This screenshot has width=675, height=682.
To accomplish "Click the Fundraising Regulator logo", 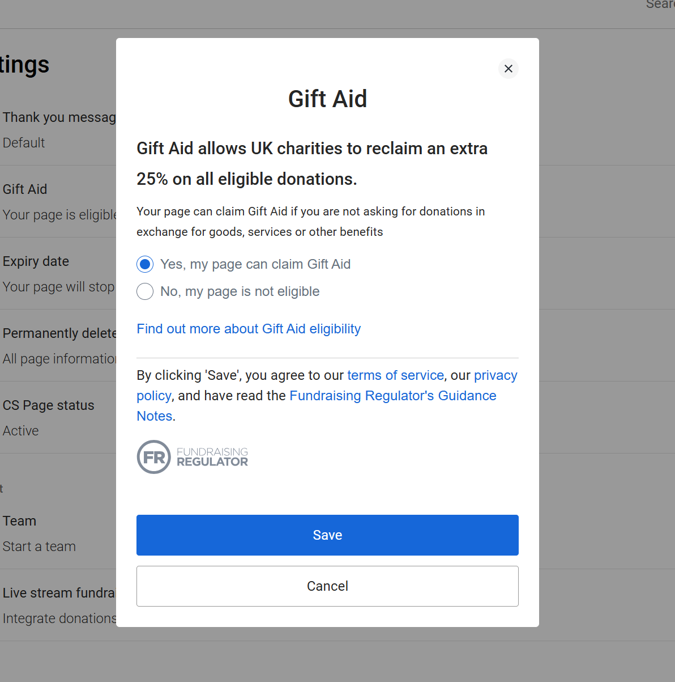I will pyautogui.click(x=193, y=457).
